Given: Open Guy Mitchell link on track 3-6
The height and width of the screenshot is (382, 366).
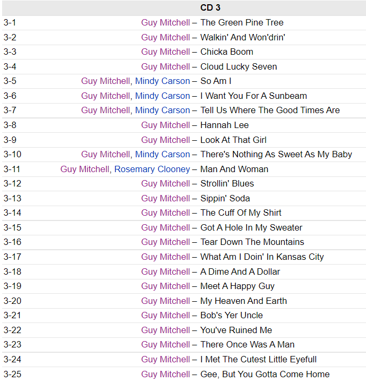Looking at the screenshot, I should pyautogui.click(x=105, y=96).
